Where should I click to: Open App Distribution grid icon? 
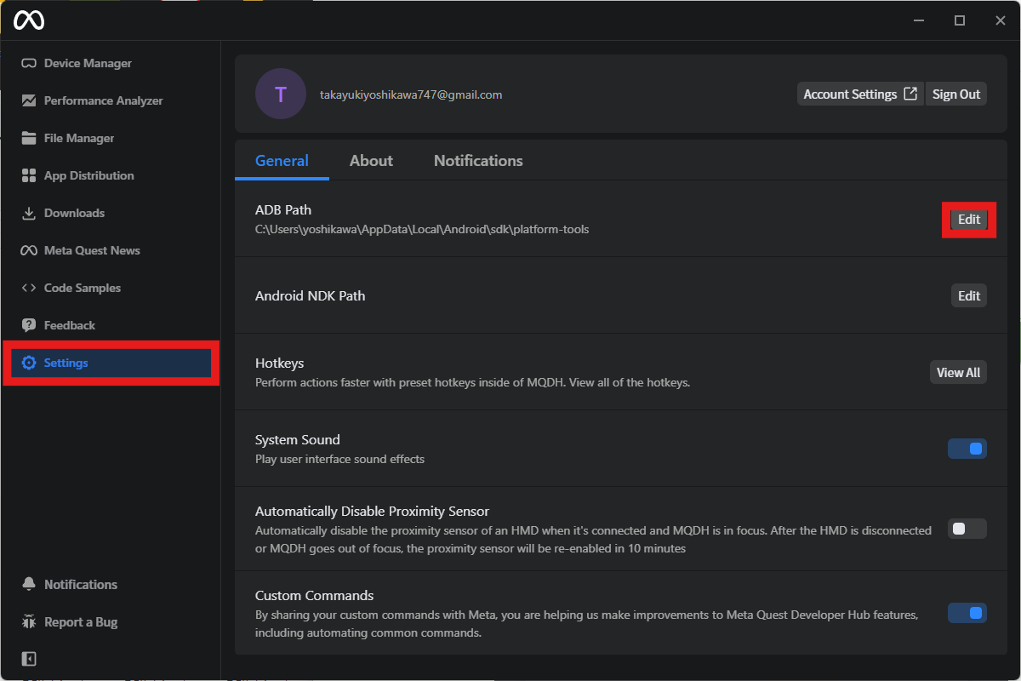pyautogui.click(x=29, y=175)
